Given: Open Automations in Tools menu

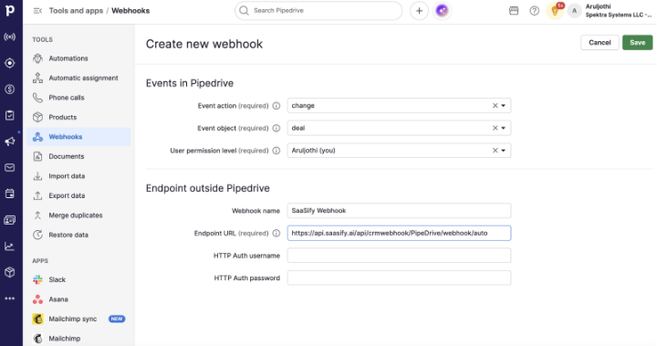Looking at the screenshot, I should pos(78,58).
